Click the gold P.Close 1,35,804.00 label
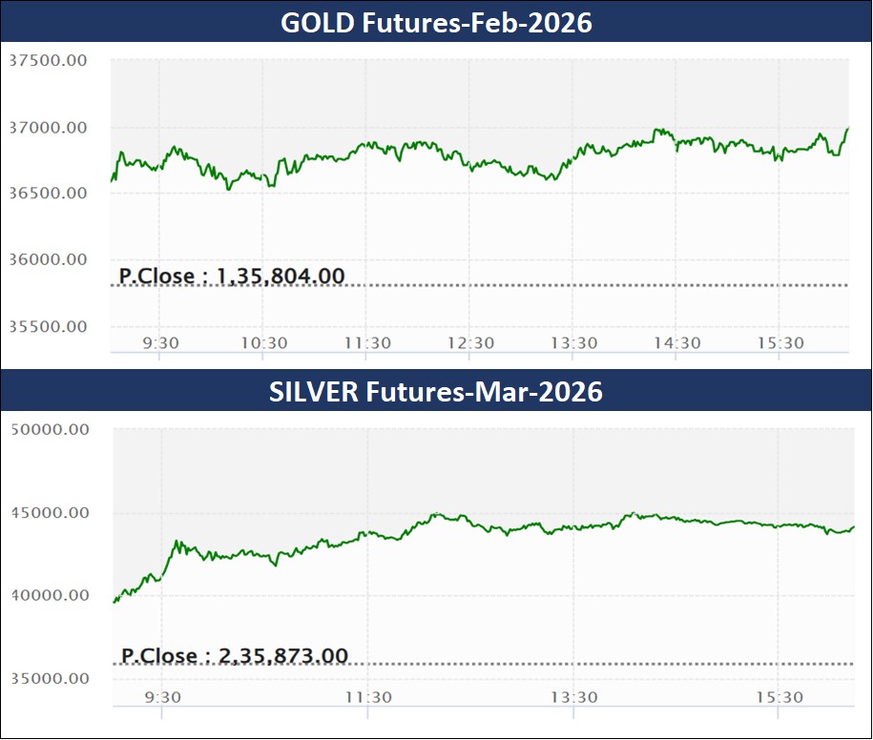 [x=232, y=276]
